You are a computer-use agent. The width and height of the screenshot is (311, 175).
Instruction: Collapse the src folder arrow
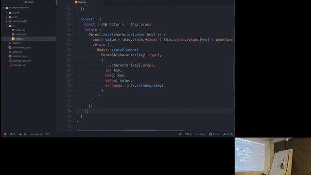[7, 26]
